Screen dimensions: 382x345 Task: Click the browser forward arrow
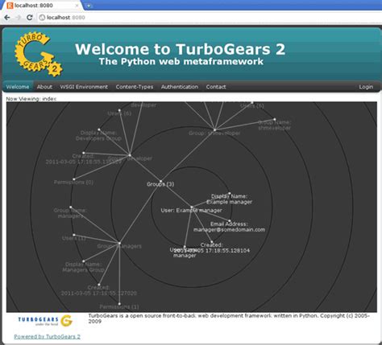point(19,18)
